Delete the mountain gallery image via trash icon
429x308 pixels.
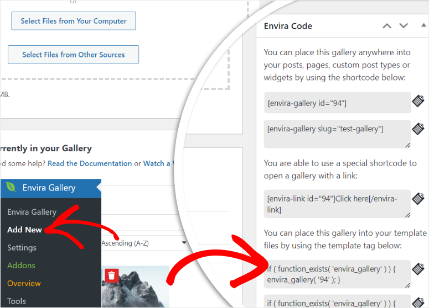112,275
